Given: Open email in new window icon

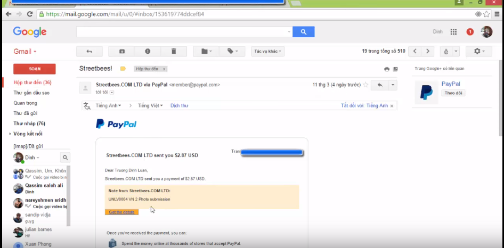Looking at the screenshot, I should 395,69.
